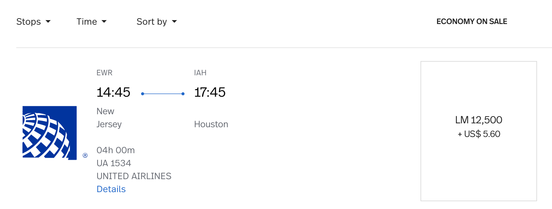
Task: Click flight number UA 1534
Action: point(114,163)
